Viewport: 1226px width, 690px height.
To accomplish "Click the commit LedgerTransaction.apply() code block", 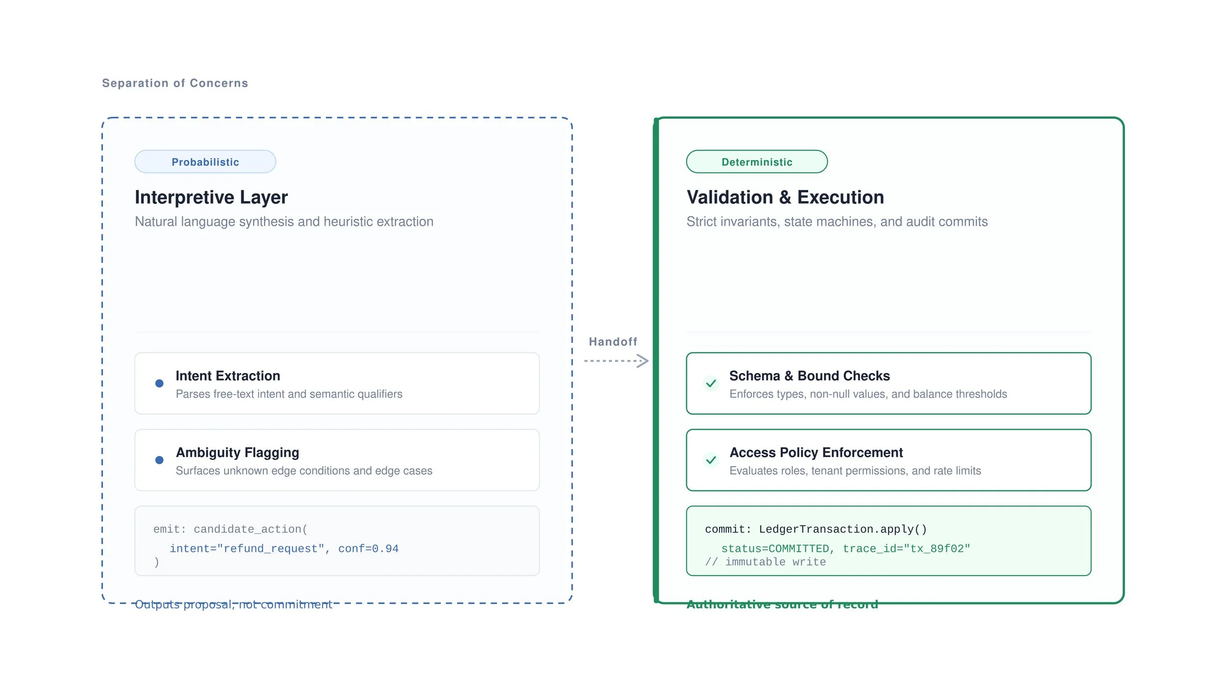I will point(889,541).
